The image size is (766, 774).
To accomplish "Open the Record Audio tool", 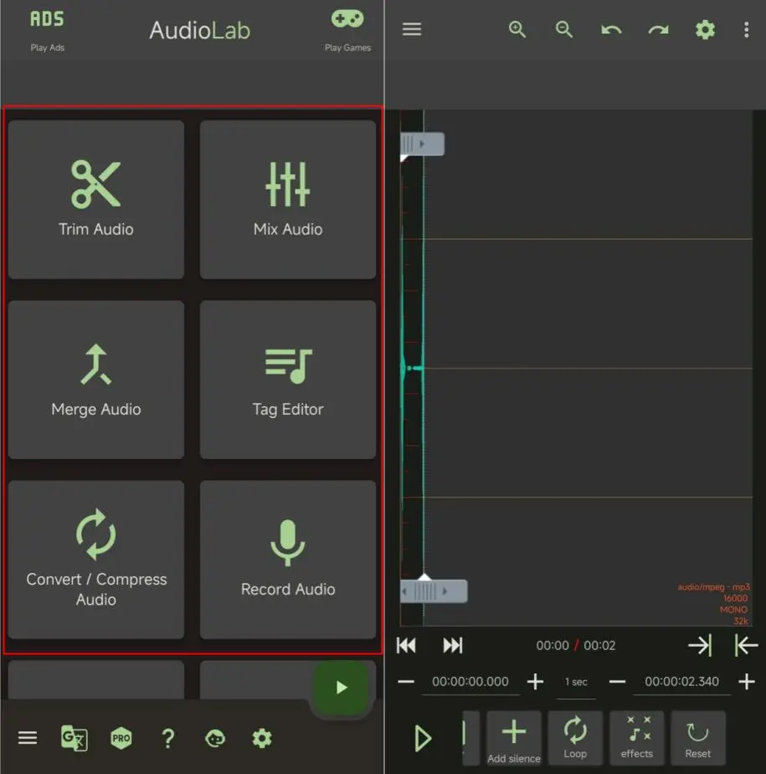I will [288, 560].
